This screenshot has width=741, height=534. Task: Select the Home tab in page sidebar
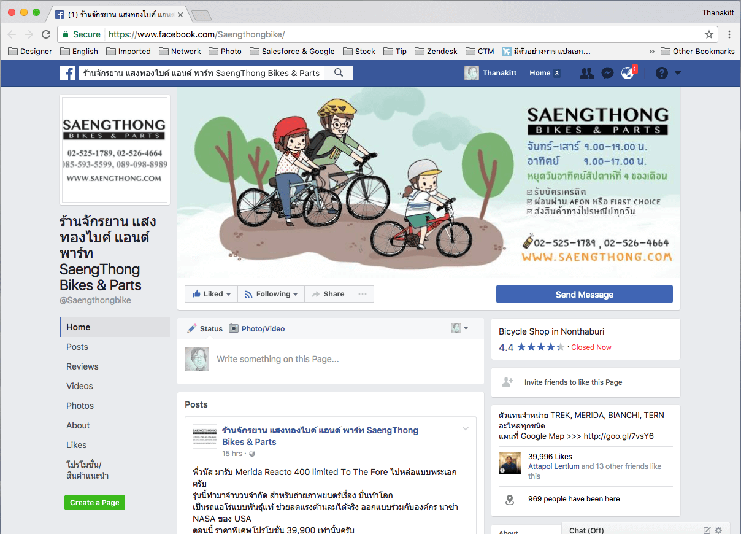coord(115,327)
